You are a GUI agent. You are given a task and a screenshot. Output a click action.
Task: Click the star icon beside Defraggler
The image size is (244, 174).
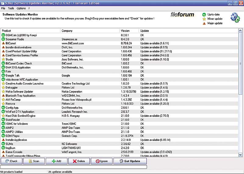(3, 88)
